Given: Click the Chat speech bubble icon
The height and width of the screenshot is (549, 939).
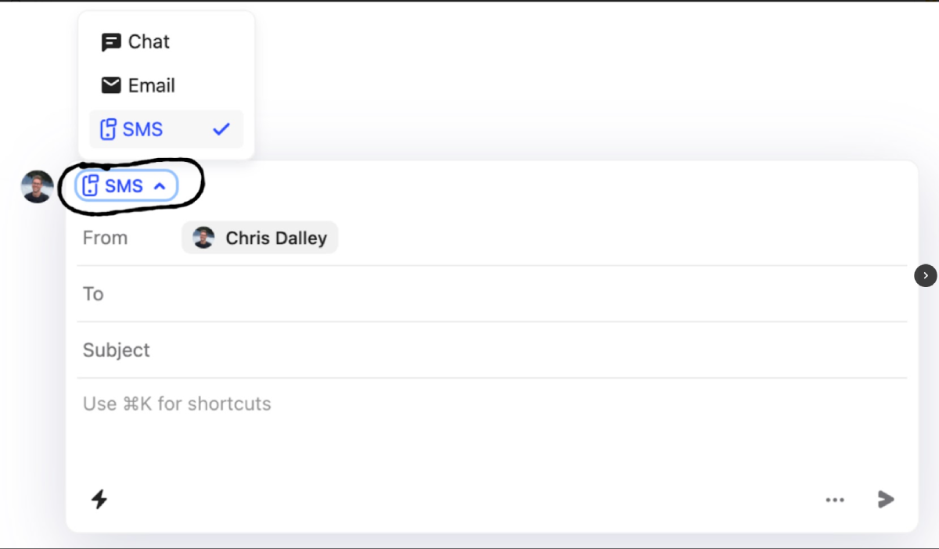Looking at the screenshot, I should coord(111,42).
